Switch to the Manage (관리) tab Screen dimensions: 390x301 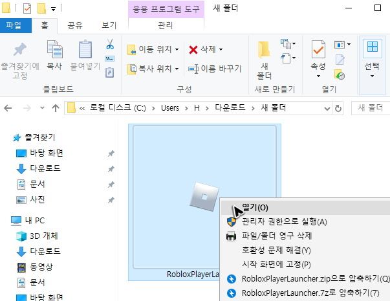point(166,25)
